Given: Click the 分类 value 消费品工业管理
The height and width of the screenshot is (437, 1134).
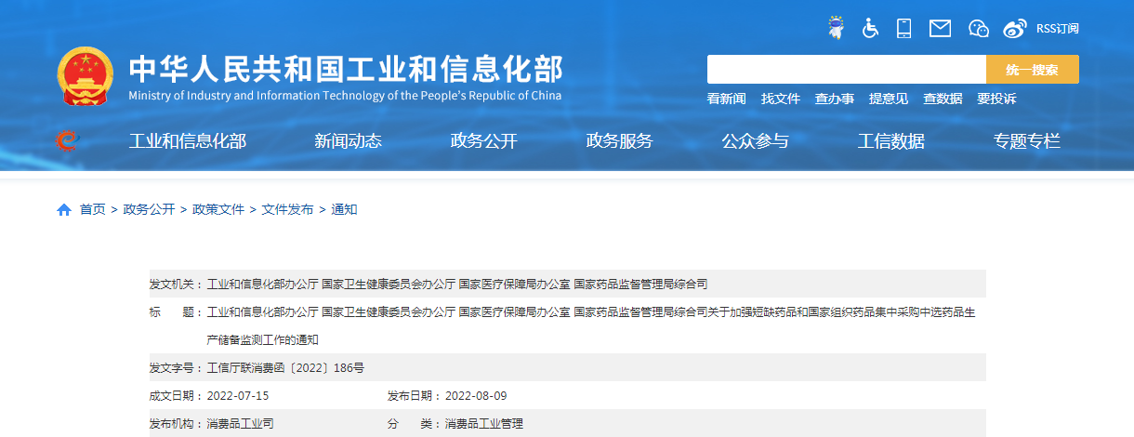Looking at the screenshot, I should point(484,424).
